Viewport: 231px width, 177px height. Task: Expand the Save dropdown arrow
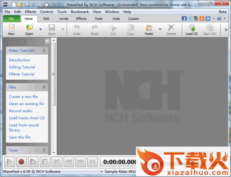pos(63,29)
